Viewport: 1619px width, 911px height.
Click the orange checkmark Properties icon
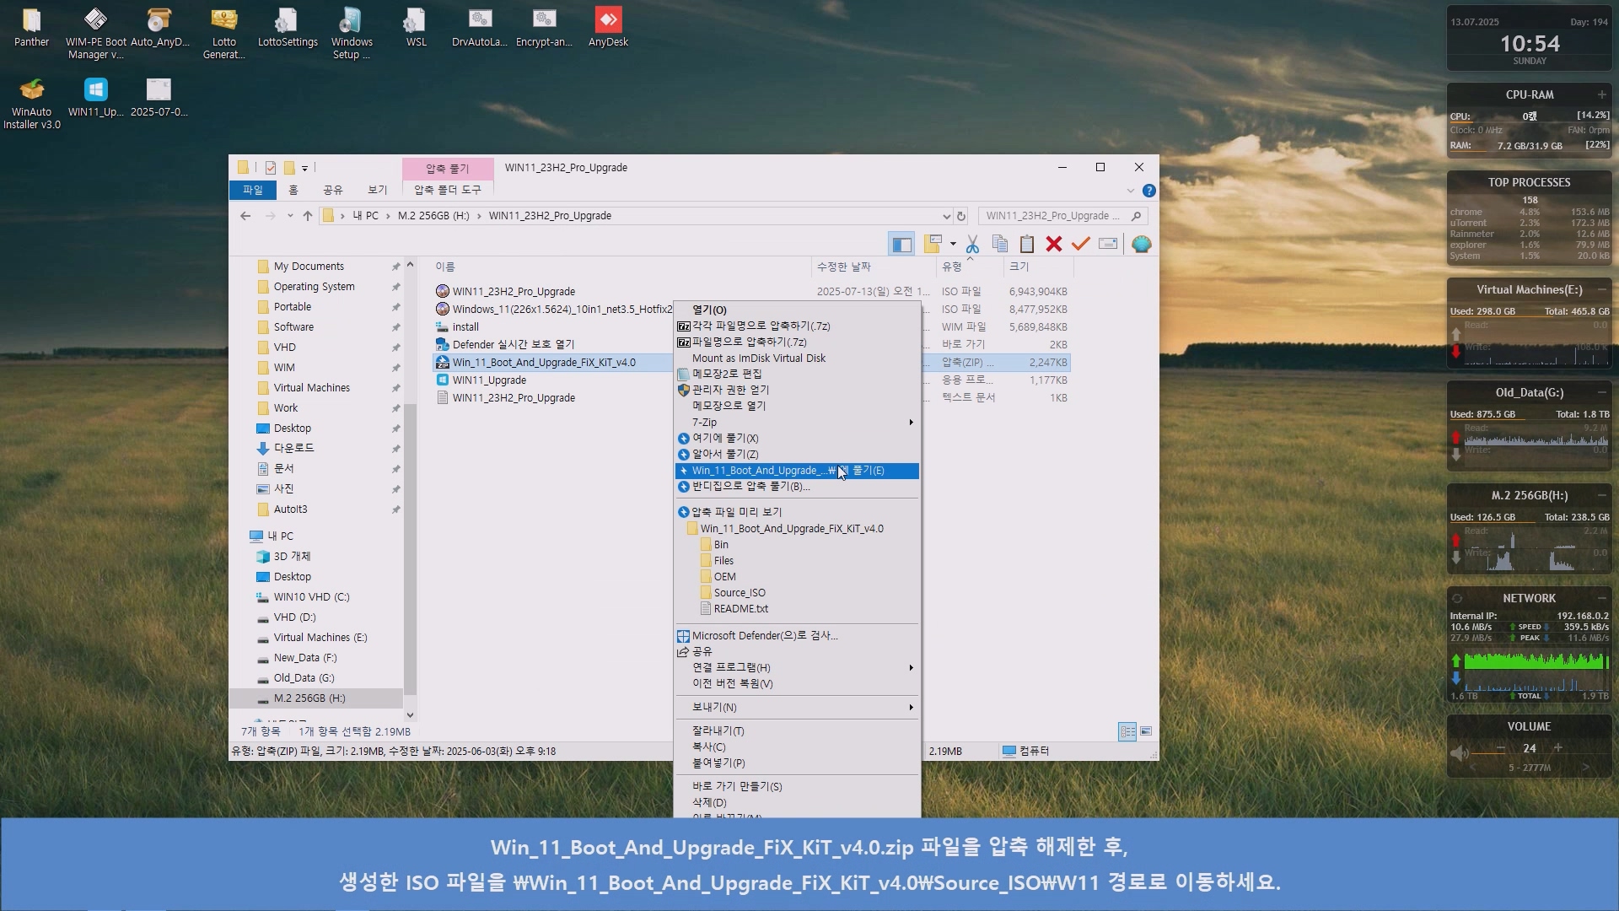(1080, 245)
